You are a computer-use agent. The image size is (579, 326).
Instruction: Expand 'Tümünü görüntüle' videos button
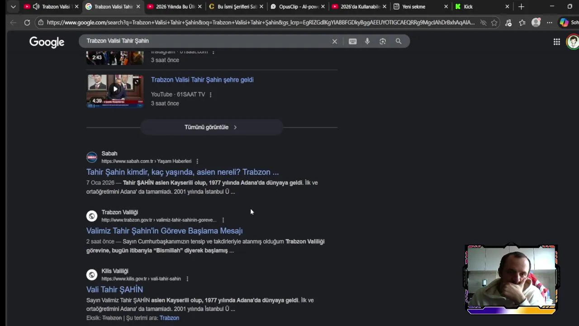211,127
